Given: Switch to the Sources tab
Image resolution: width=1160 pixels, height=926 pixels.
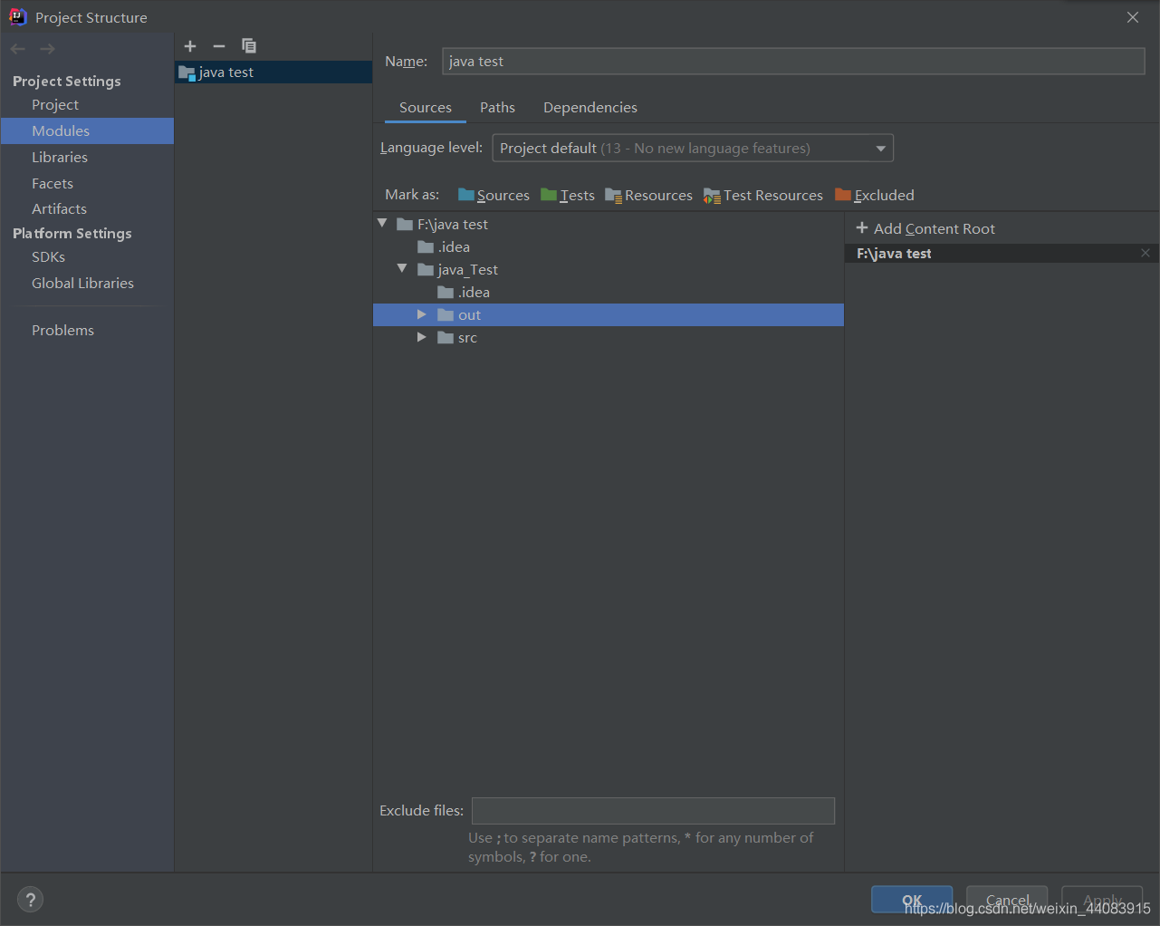Looking at the screenshot, I should click(x=425, y=108).
